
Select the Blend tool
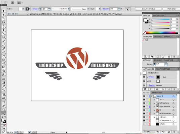pos(3,90)
